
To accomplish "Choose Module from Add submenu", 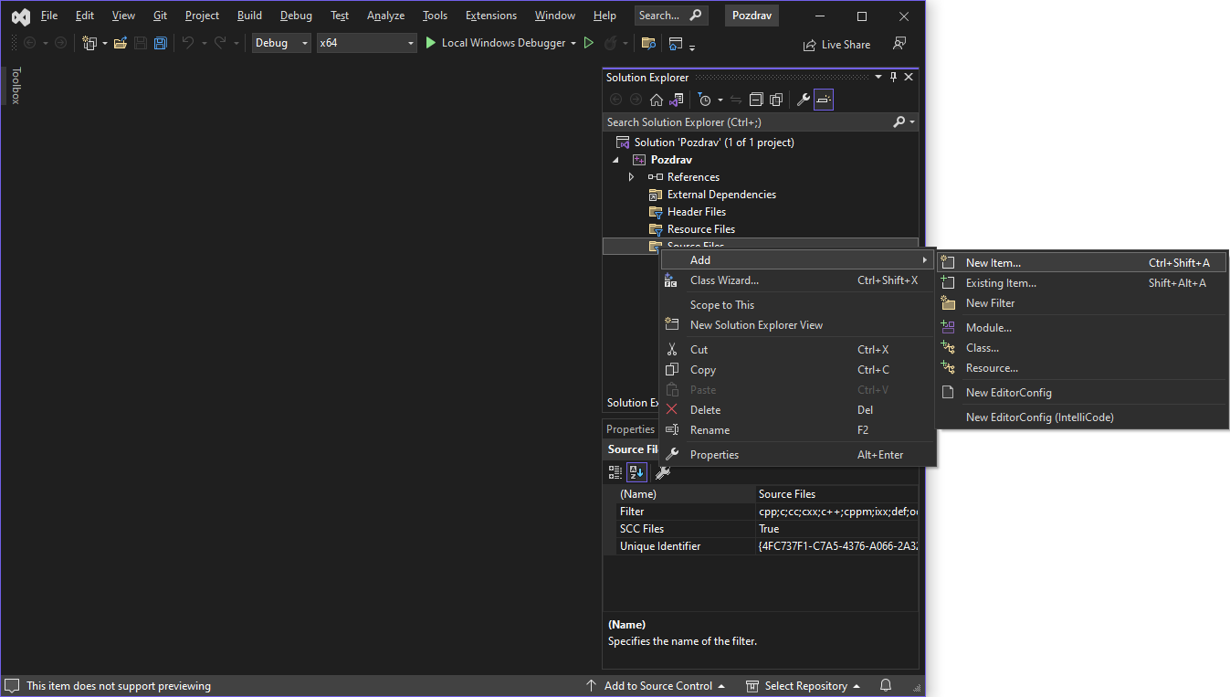I will tap(1081, 328).
